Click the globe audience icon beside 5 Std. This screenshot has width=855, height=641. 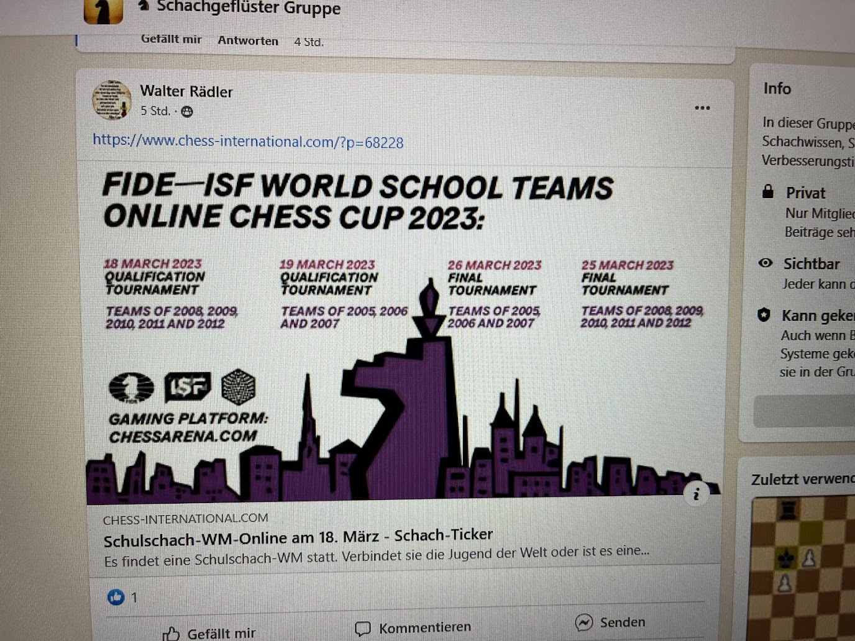click(x=186, y=112)
